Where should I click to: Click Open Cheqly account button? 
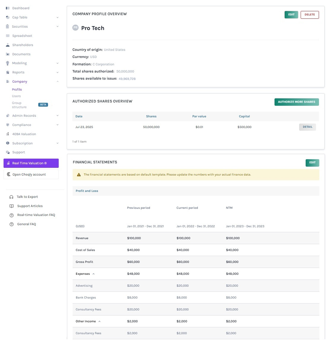pyautogui.click(x=31, y=174)
